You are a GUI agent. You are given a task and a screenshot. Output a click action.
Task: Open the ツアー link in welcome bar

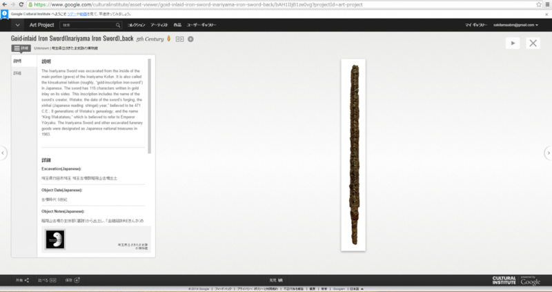tap(72, 14)
